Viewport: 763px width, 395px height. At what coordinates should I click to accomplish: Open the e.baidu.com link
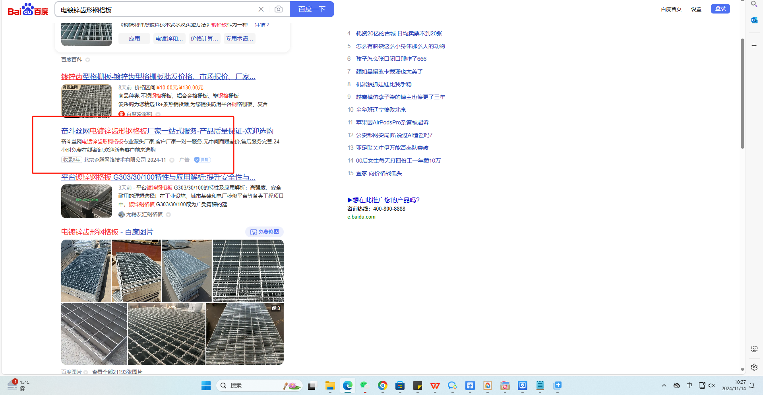point(361,217)
